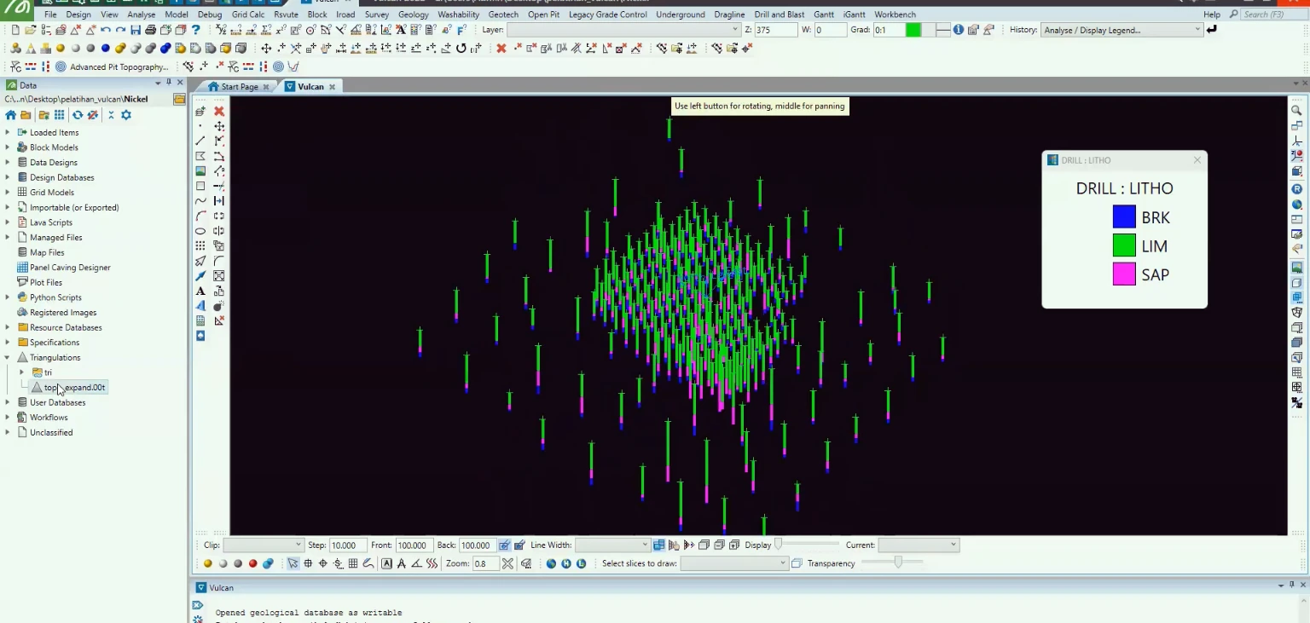1310x623 pixels.
Task: Click the globe icon in bottom toolbar
Action: click(x=551, y=563)
